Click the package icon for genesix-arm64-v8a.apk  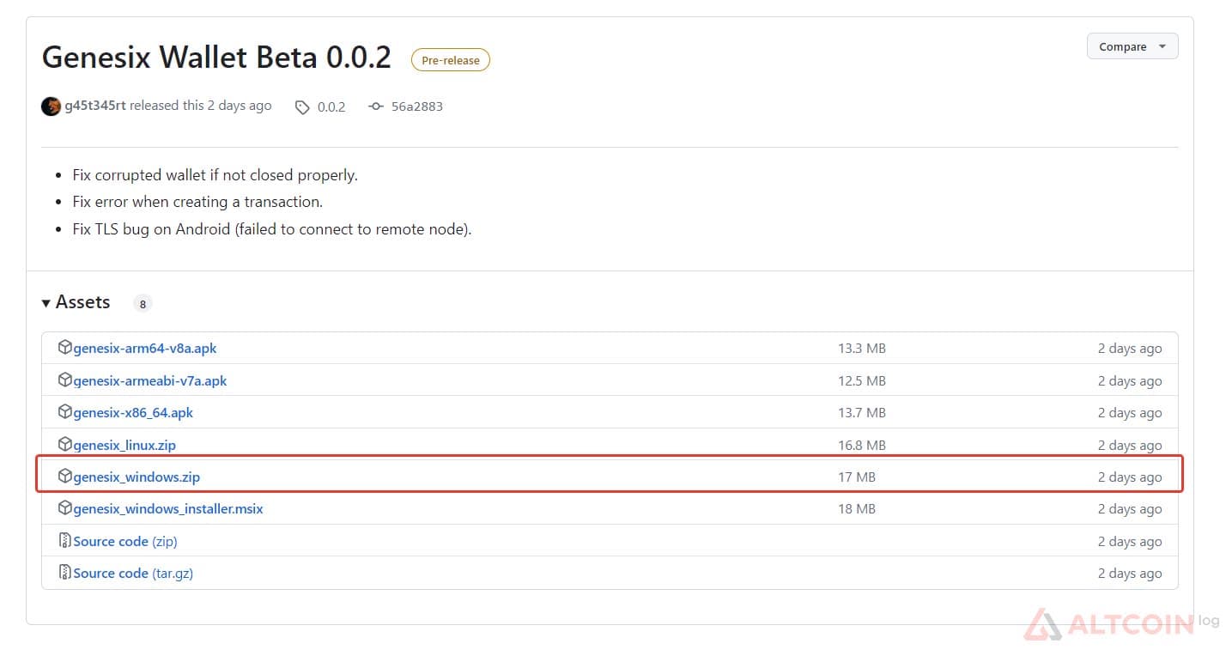pos(64,348)
